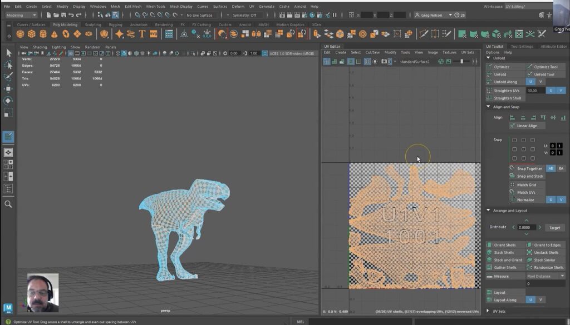Switch to the Sculpting shelf tab

(x=93, y=24)
